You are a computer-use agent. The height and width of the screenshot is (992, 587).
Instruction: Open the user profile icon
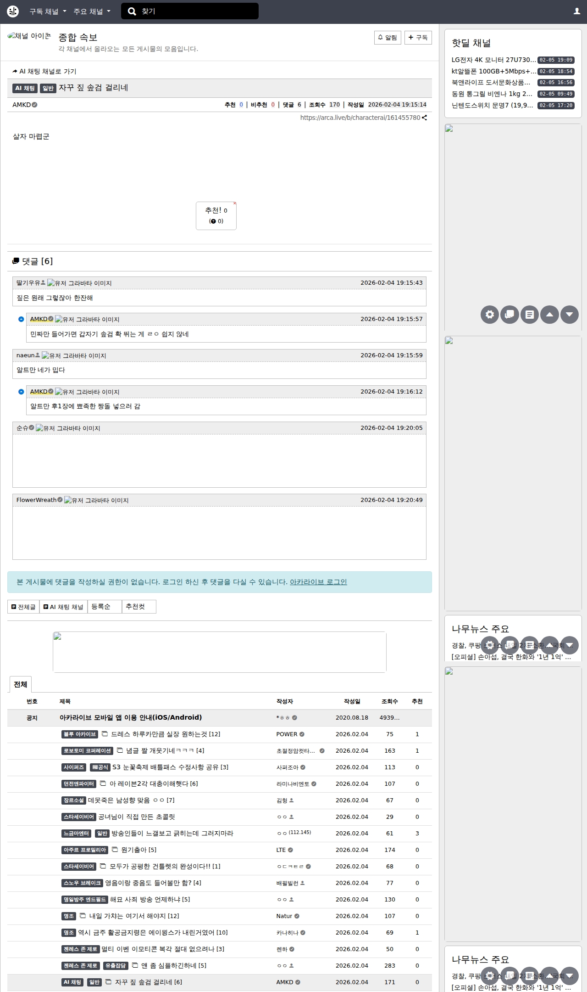pyautogui.click(x=577, y=11)
